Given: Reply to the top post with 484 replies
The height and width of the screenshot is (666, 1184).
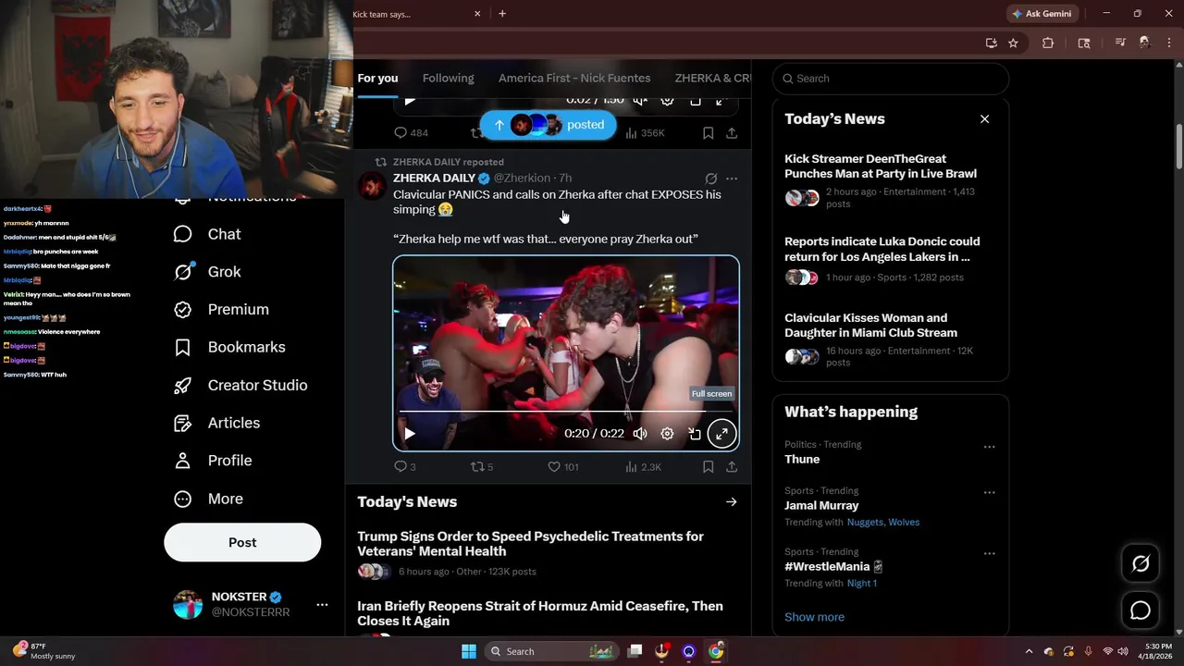Looking at the screenshot, I should (411, 133).
